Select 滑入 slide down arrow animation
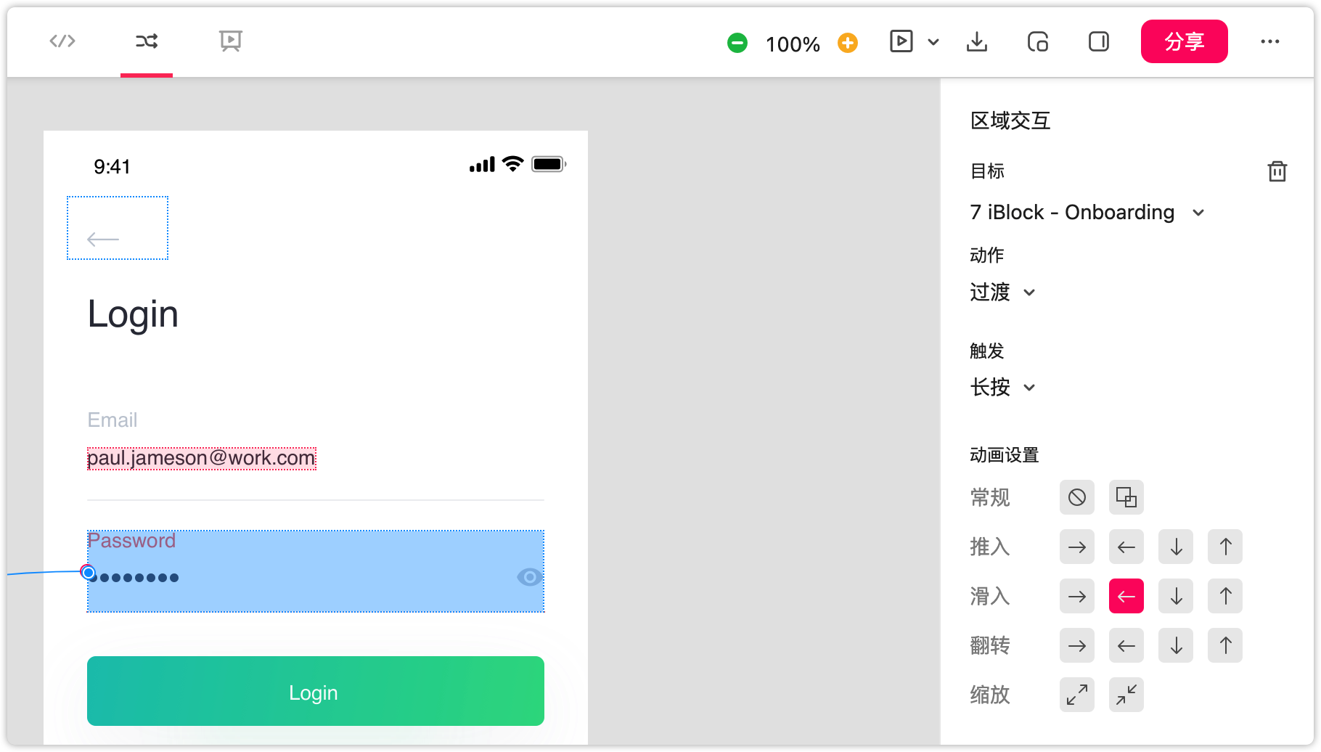This screenshot has width=1321, height=752. coord(1175,596)
